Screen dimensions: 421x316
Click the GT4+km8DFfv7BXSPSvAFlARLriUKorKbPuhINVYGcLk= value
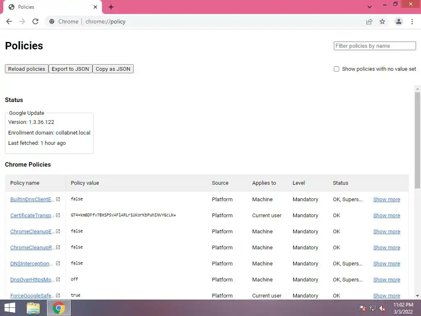point(123,215)
